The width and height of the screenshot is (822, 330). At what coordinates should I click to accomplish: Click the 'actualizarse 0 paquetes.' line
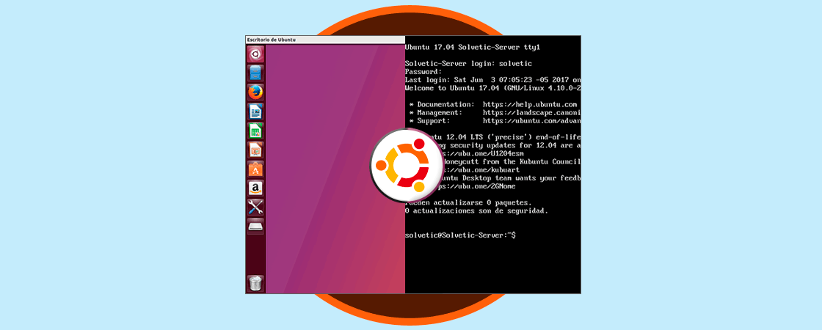click(469, 202)
